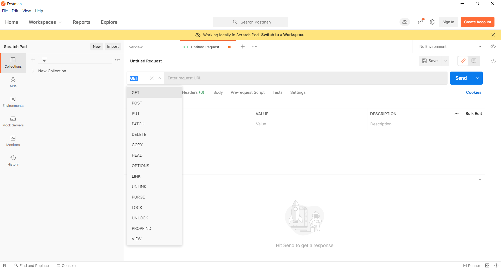Open the Collection Runner
The image size is (501, 269).
[x=472, y=266]
